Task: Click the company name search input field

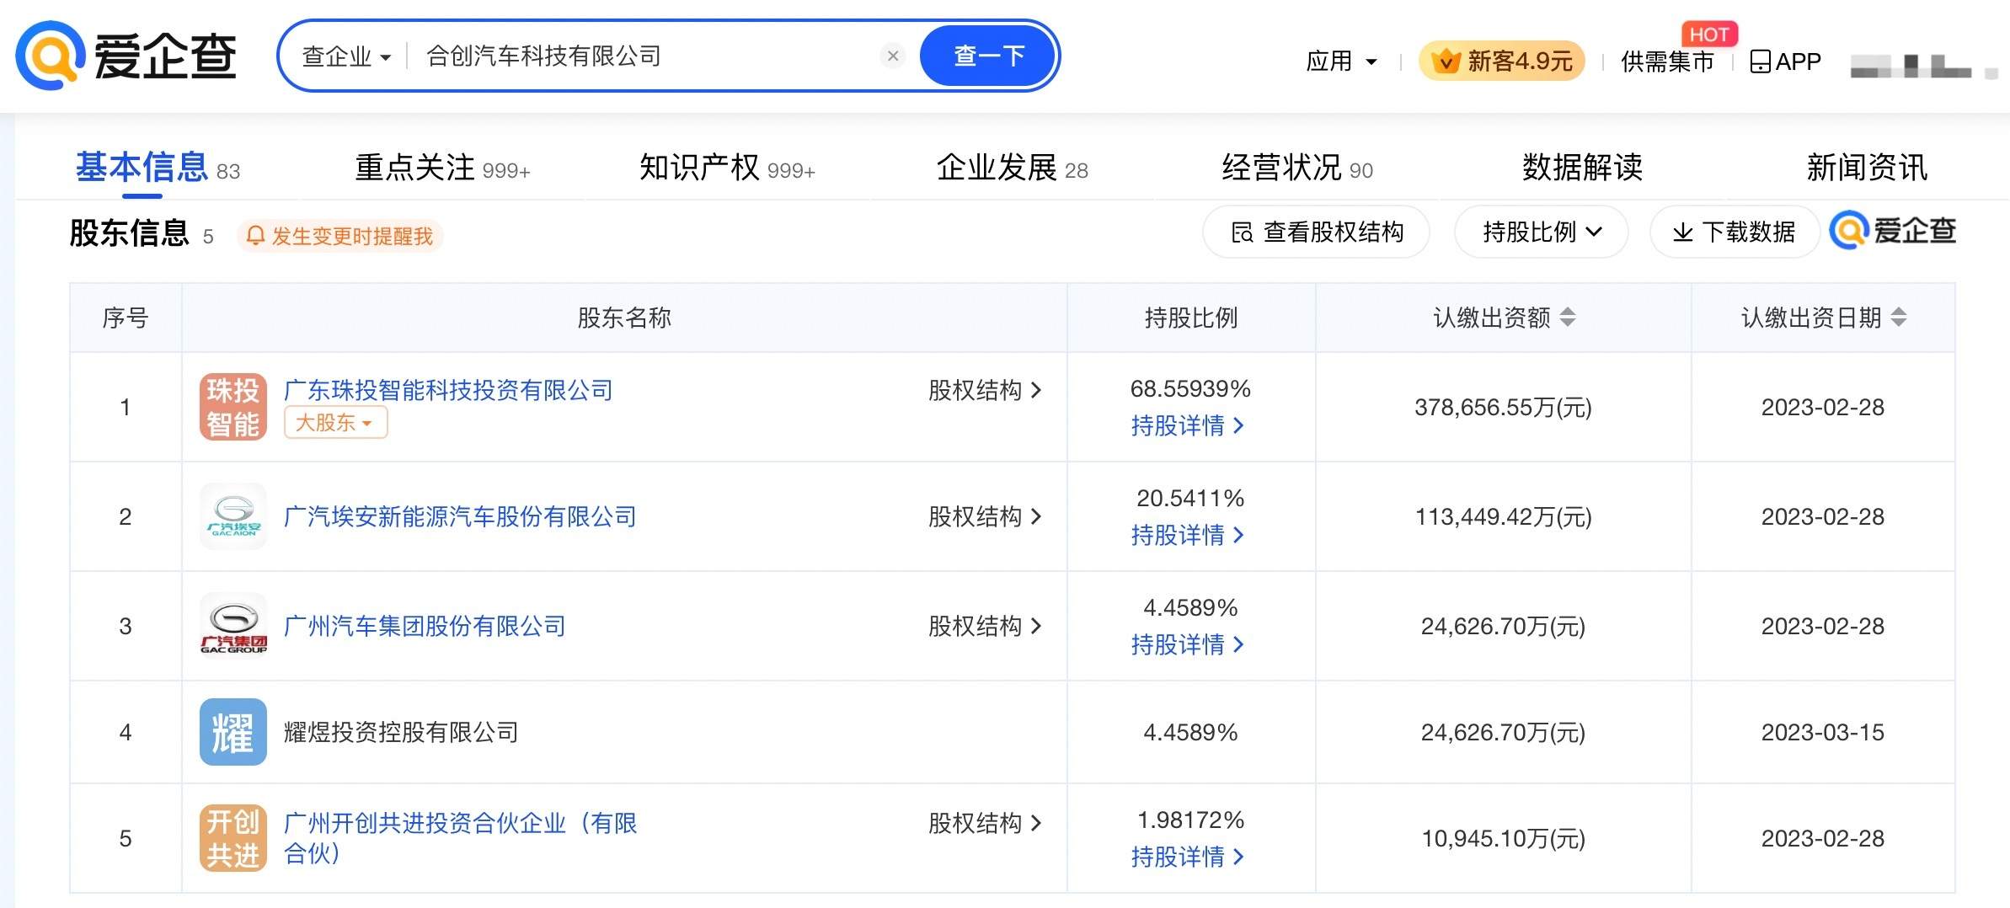Action: coord(640,56)
